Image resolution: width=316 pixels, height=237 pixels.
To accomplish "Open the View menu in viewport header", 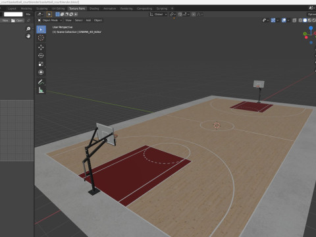I will 68,20.
